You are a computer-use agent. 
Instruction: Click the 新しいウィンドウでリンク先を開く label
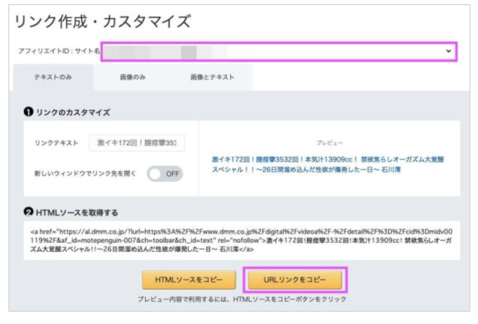85,174
